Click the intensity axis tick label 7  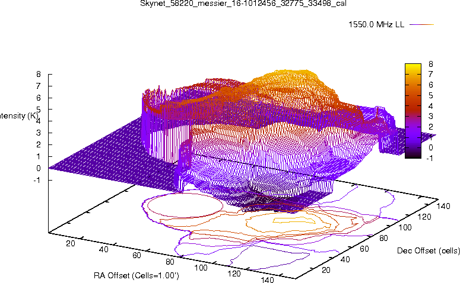coord(39,86)
